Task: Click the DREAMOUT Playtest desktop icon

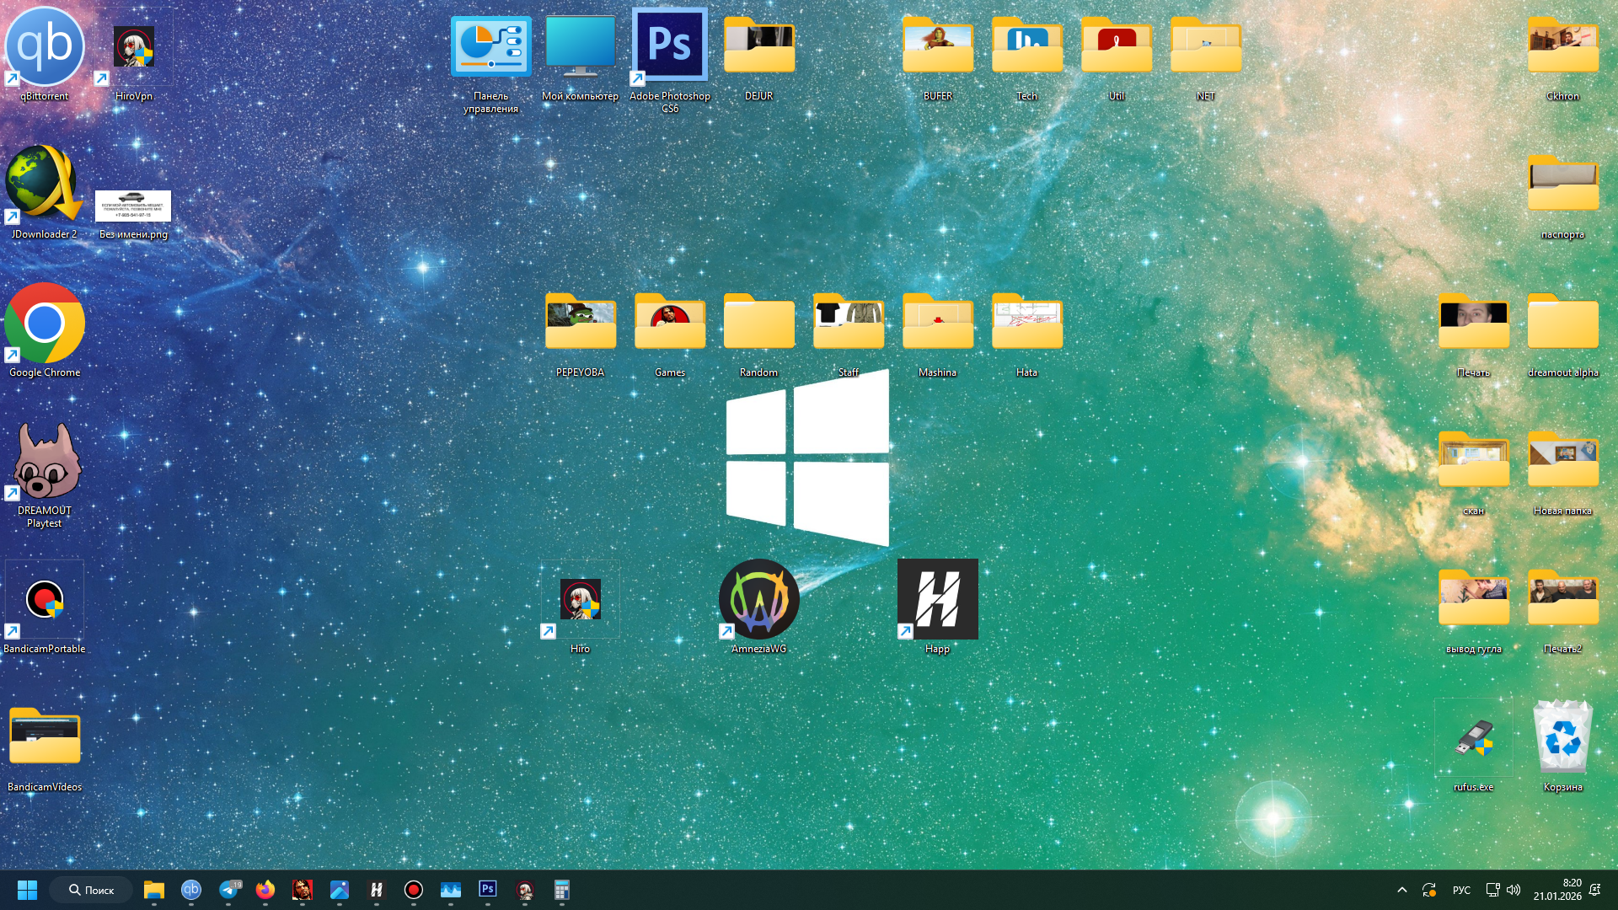Action: tap(45, 462)
